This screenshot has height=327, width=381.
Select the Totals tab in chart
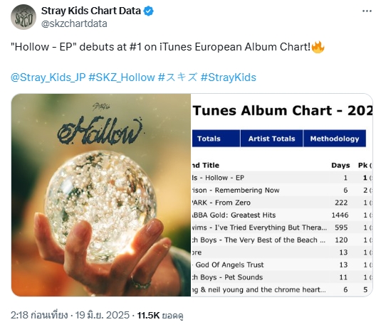click(216, 139)
